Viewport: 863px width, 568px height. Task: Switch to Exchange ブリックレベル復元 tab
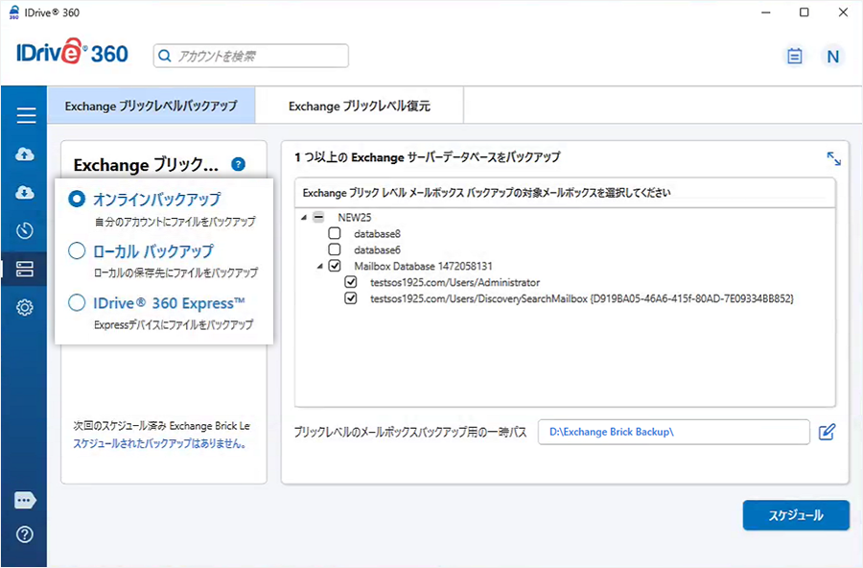tap(360, 106)
